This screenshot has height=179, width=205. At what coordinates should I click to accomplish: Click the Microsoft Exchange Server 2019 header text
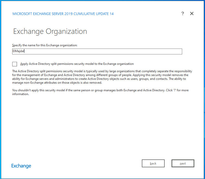[63, 13]
